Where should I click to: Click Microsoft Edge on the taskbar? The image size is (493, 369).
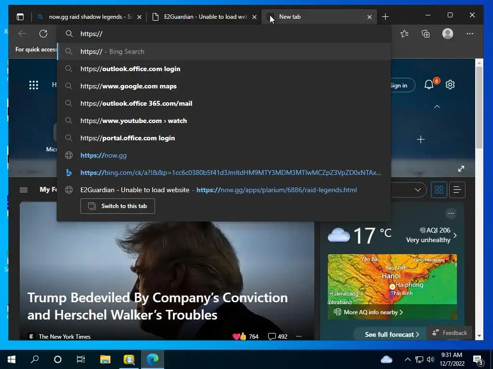coord(153,359)
